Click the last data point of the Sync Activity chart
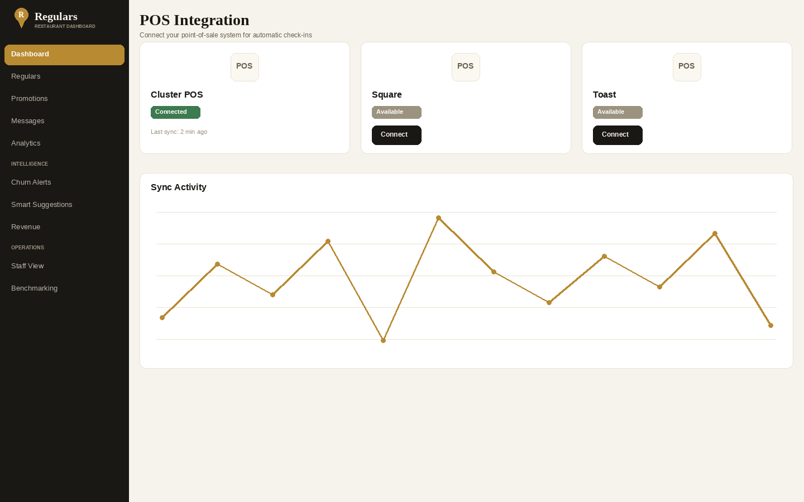The height and width of the screenshot is (502, 804). coord(770,325)
